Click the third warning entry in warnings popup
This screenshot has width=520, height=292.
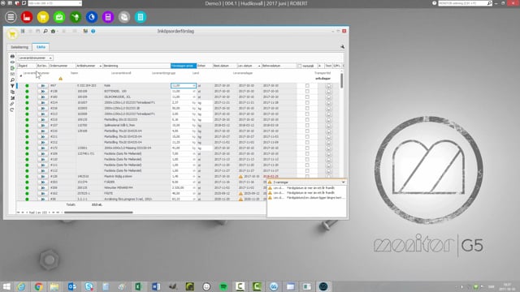click(307, 198)
